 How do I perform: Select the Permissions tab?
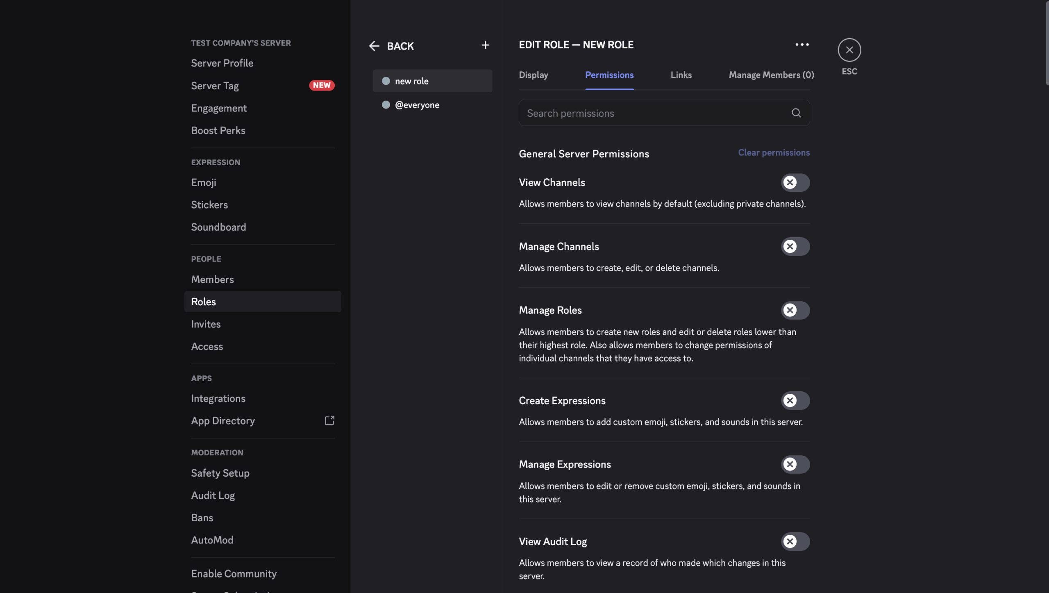coord(609,75)
